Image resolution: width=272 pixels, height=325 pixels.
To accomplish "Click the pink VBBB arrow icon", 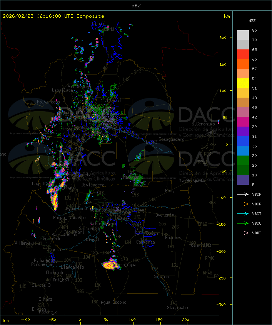I will [243, 233].
